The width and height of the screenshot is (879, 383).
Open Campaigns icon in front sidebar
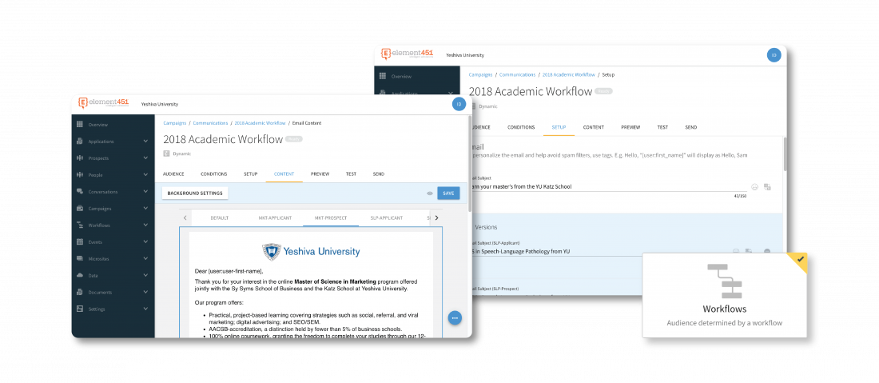(80, 209)
